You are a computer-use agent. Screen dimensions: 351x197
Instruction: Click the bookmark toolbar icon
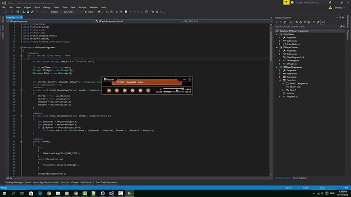click(126, 12)
